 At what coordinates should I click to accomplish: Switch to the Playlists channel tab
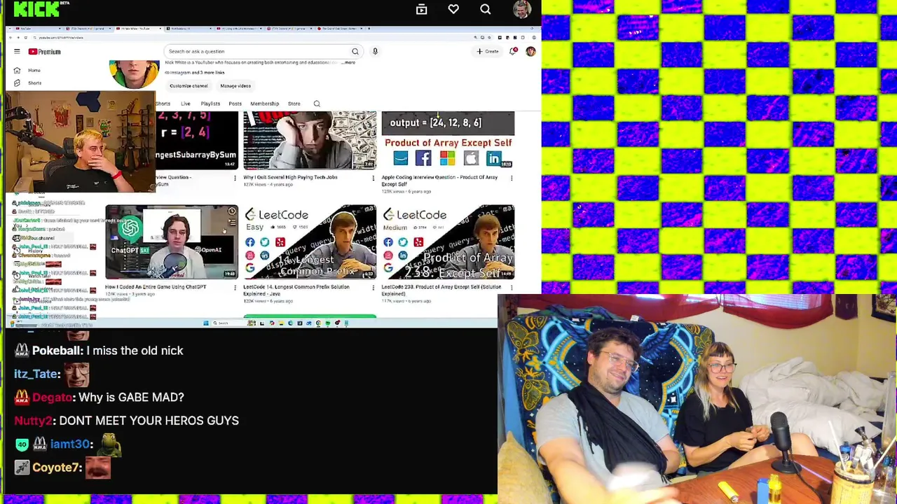(x=210, y=104)
